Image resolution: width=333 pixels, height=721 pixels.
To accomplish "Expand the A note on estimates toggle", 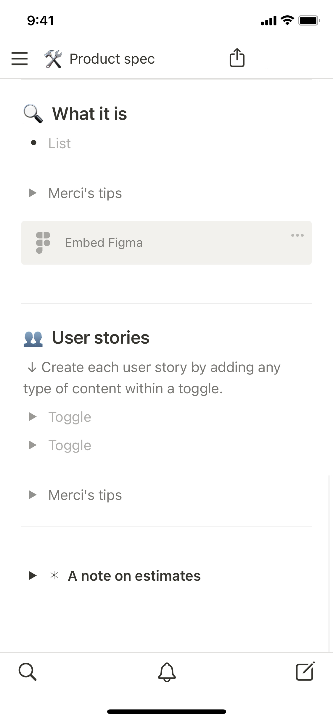I will [x=33, y=576].
